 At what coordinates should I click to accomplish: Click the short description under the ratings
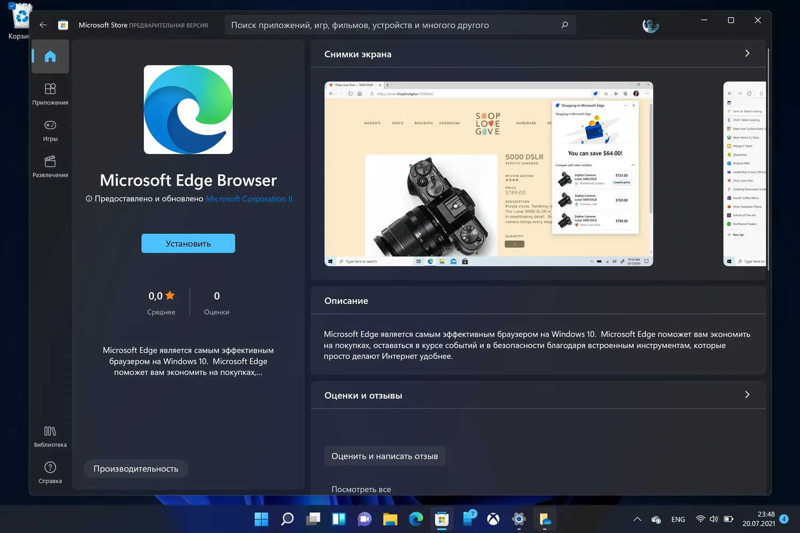click(188, 361)
